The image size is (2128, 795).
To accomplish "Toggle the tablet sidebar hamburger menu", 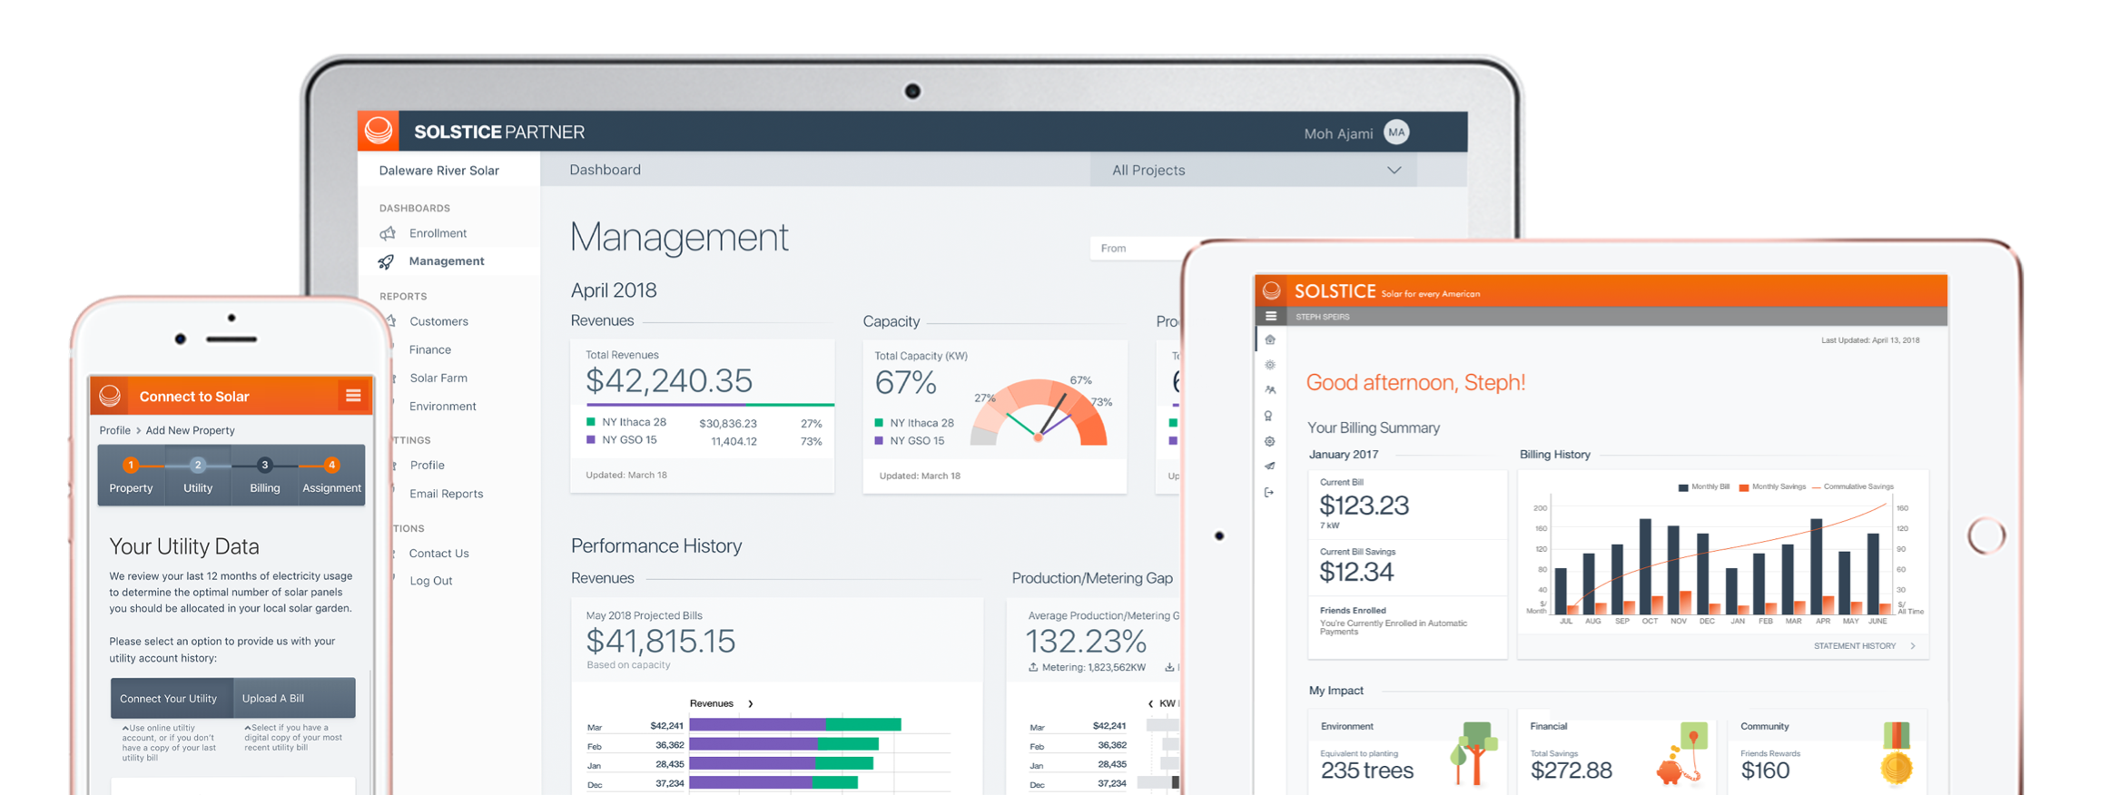I will tap(1271, 317).
